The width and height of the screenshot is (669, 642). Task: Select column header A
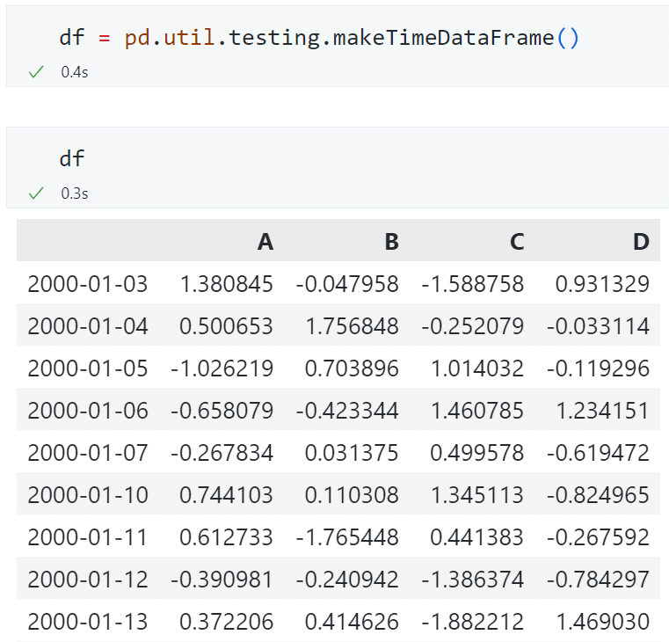pos(265,242)
